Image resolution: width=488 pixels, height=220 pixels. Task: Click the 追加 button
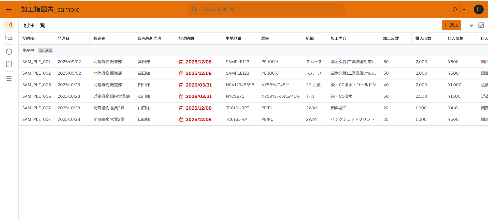(451, 25)
